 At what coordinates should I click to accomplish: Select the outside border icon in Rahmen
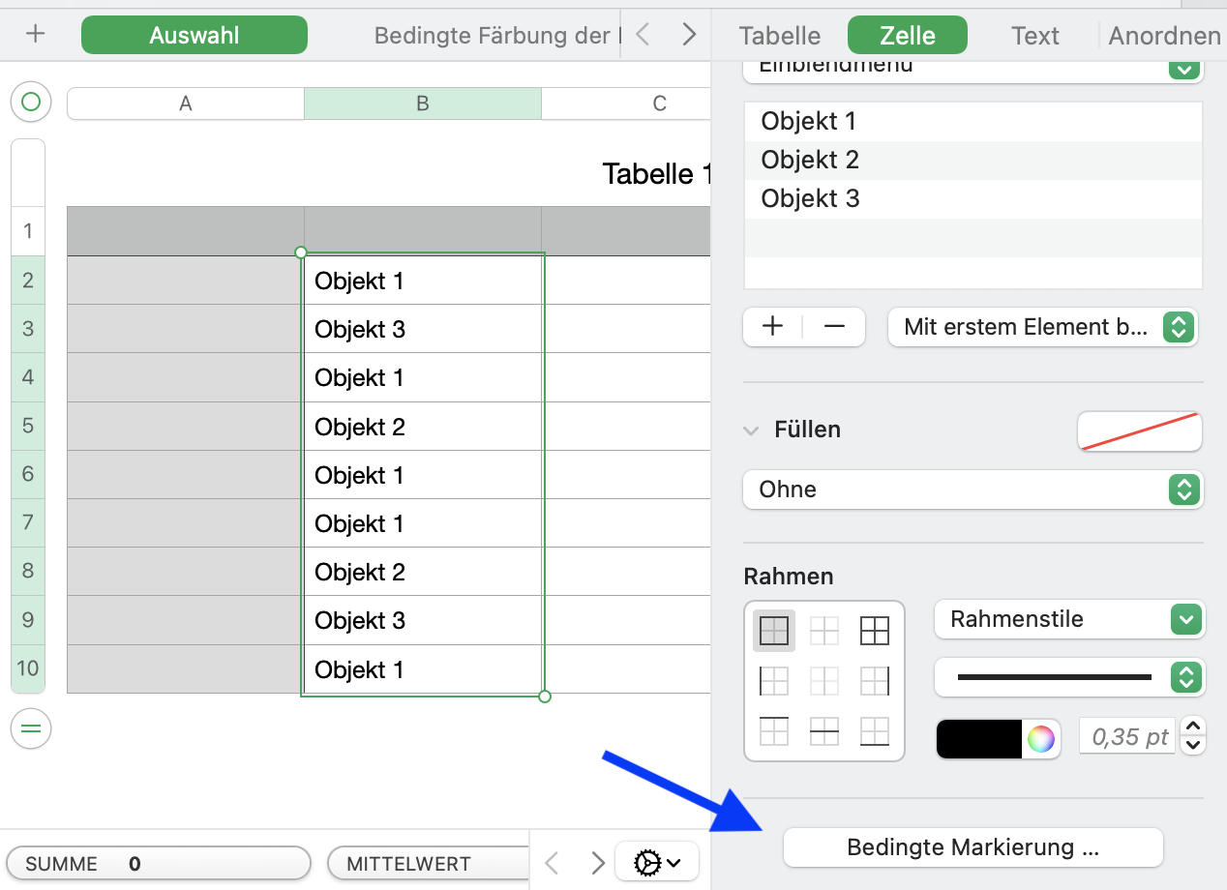774,631
